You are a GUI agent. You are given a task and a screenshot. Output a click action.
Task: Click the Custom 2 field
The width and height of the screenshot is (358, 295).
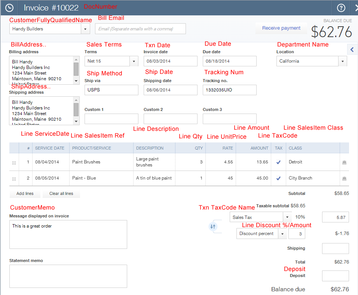(171, 119)
